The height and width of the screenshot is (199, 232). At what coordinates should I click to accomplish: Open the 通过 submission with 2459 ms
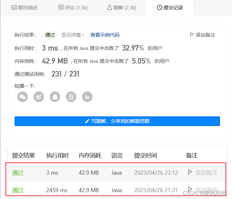click(x=18, y=190)
